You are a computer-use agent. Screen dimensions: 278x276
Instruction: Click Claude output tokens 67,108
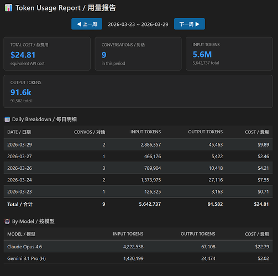[208, 247]
